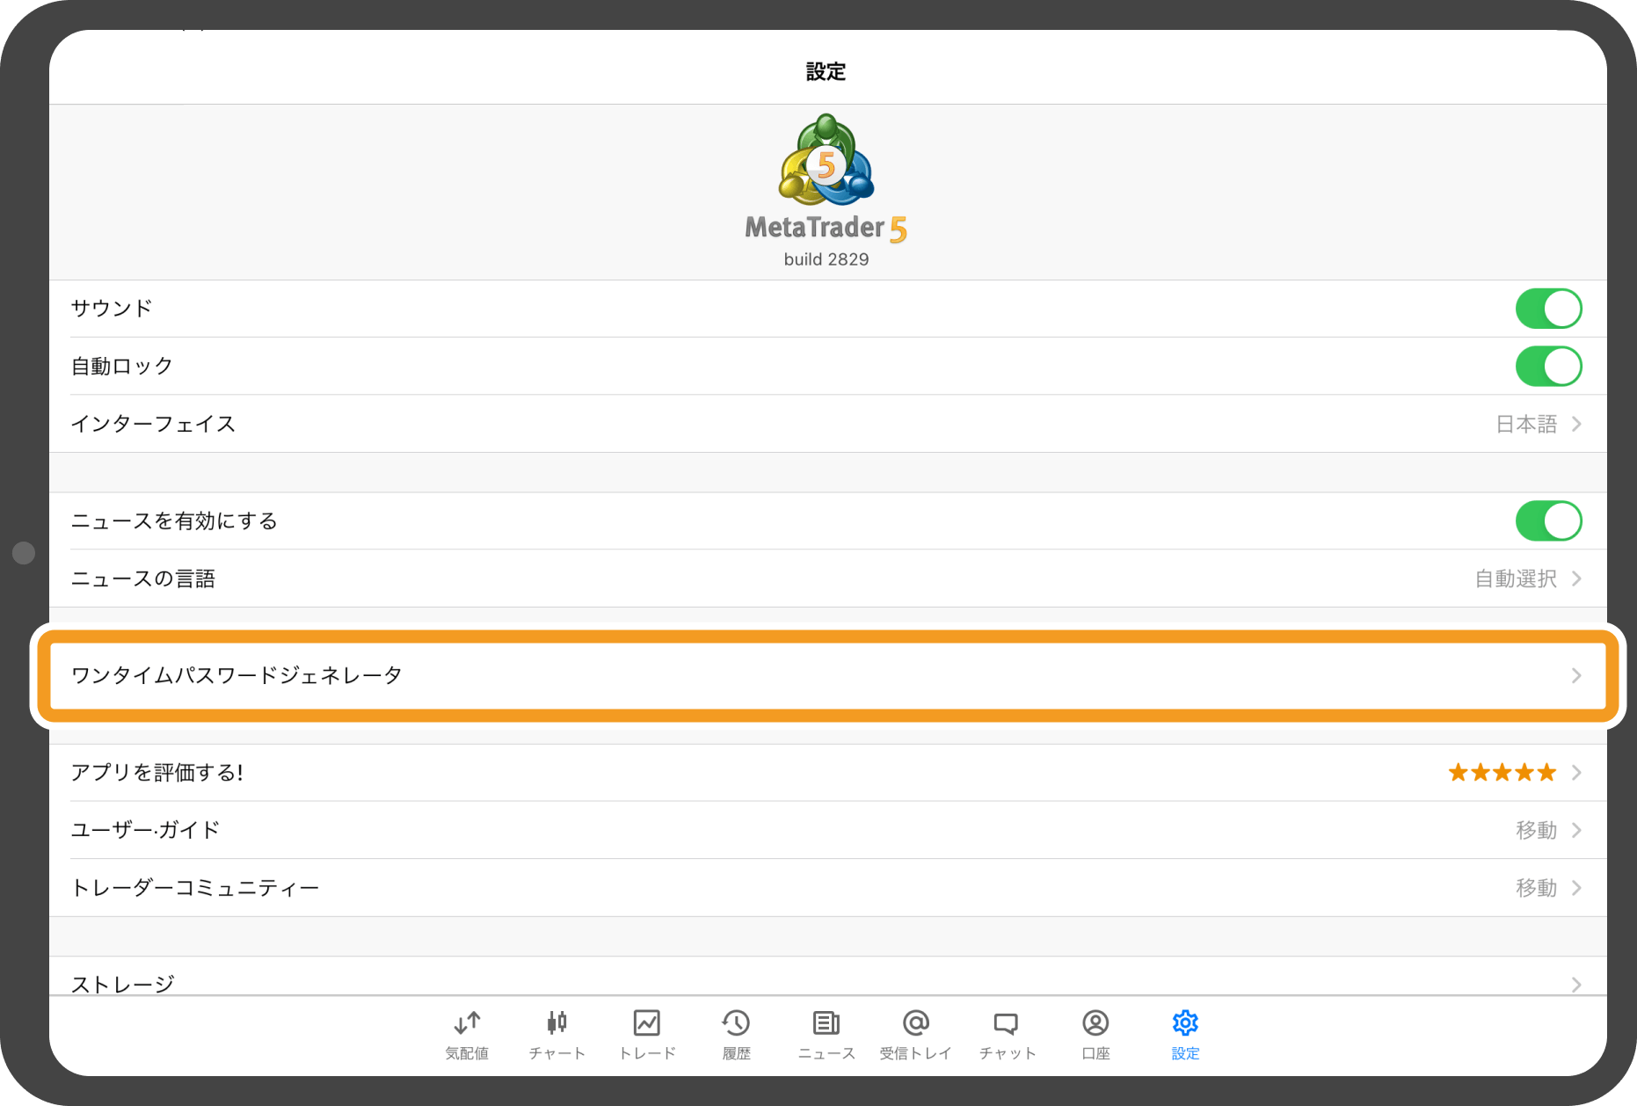The image size is (1637, 1106).
Task: Switch to the 気配値 tab label
Action: (467, 1053)
